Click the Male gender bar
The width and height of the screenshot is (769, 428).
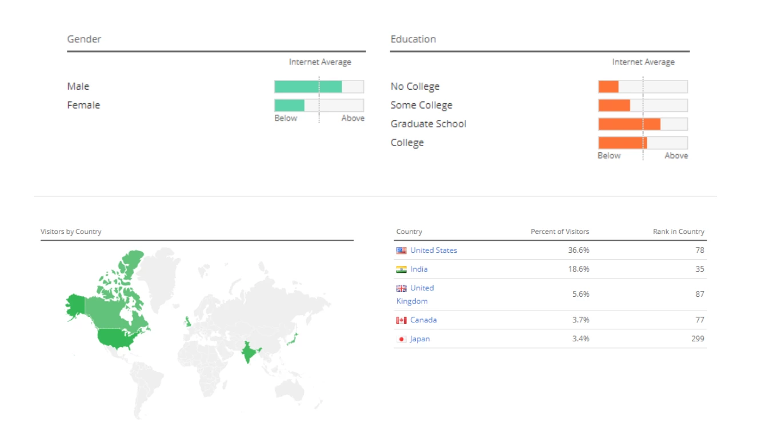point(319,87)
